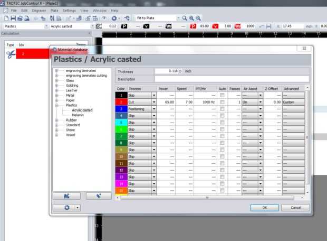This screenshot has width=327, height=241.
Task: Expand the Wood material group
Action: (x=56, y=135)
